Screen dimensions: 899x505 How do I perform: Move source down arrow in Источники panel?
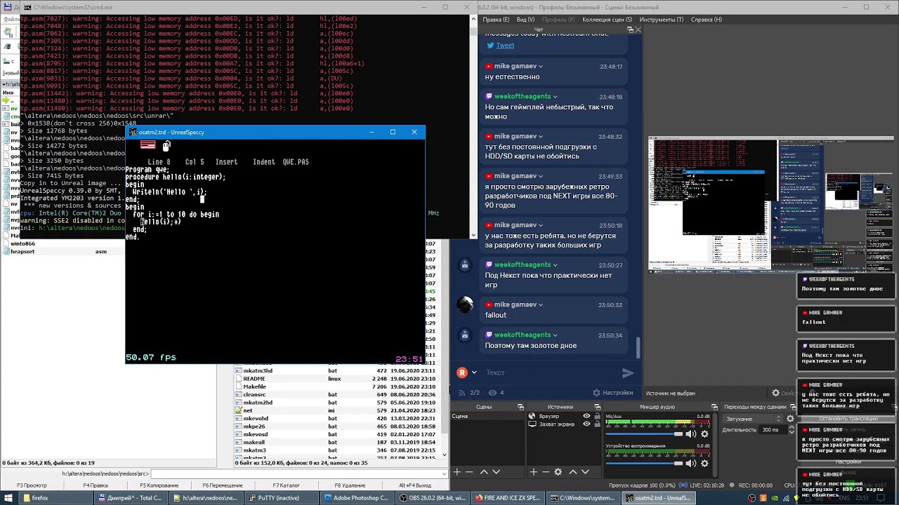[585, 472]
